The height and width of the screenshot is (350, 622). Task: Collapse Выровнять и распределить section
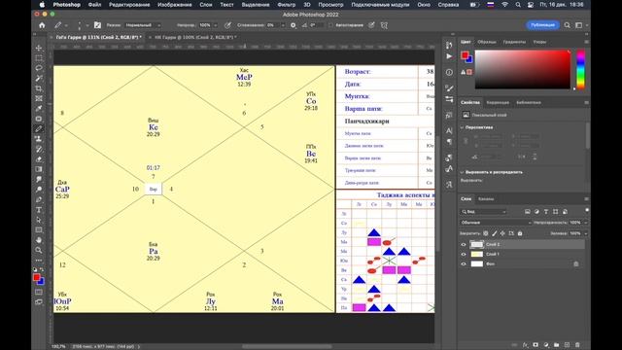[463, 172]
